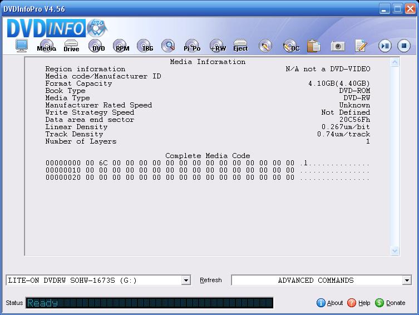Click the disc magnifier search icon

click(169, 46)
